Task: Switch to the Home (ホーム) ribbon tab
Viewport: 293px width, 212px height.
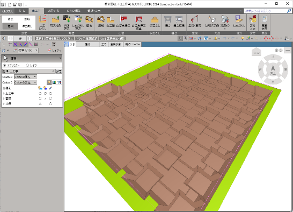Action: [21, 11]
